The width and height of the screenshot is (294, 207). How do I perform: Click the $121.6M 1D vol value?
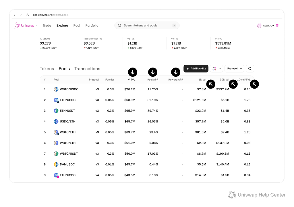pyautogui.click(x=200, y=100)
